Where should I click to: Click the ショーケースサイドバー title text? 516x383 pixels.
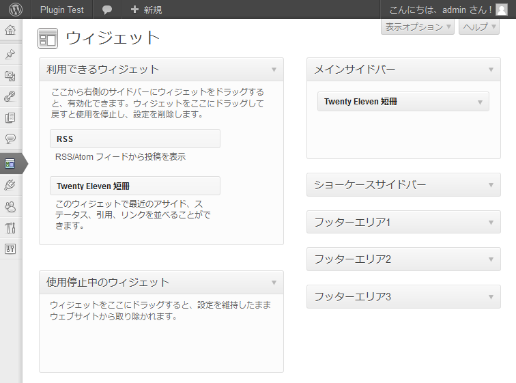point(370,184)
